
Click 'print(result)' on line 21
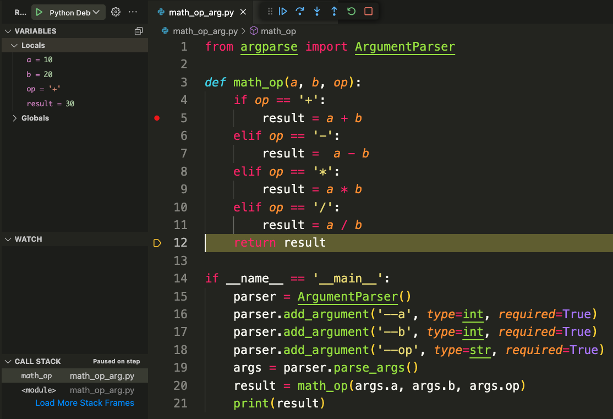(x=279, y=404)
